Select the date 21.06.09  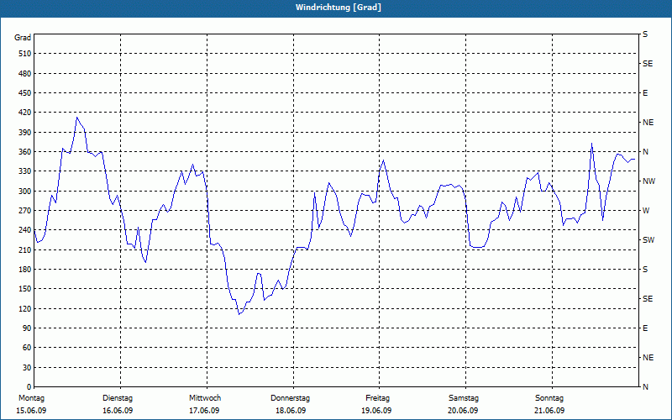tap(549, 411)
